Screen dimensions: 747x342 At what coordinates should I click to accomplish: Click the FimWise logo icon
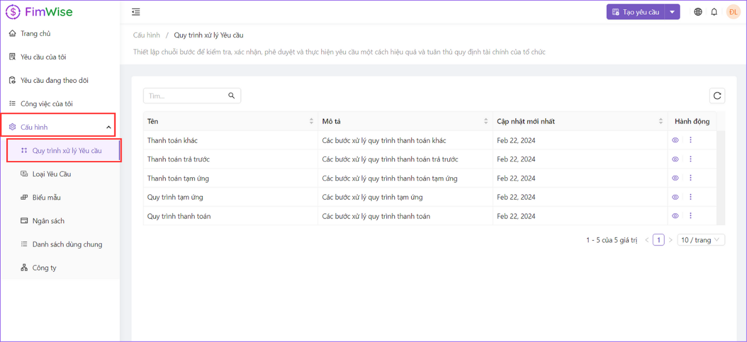coord(13,12)
